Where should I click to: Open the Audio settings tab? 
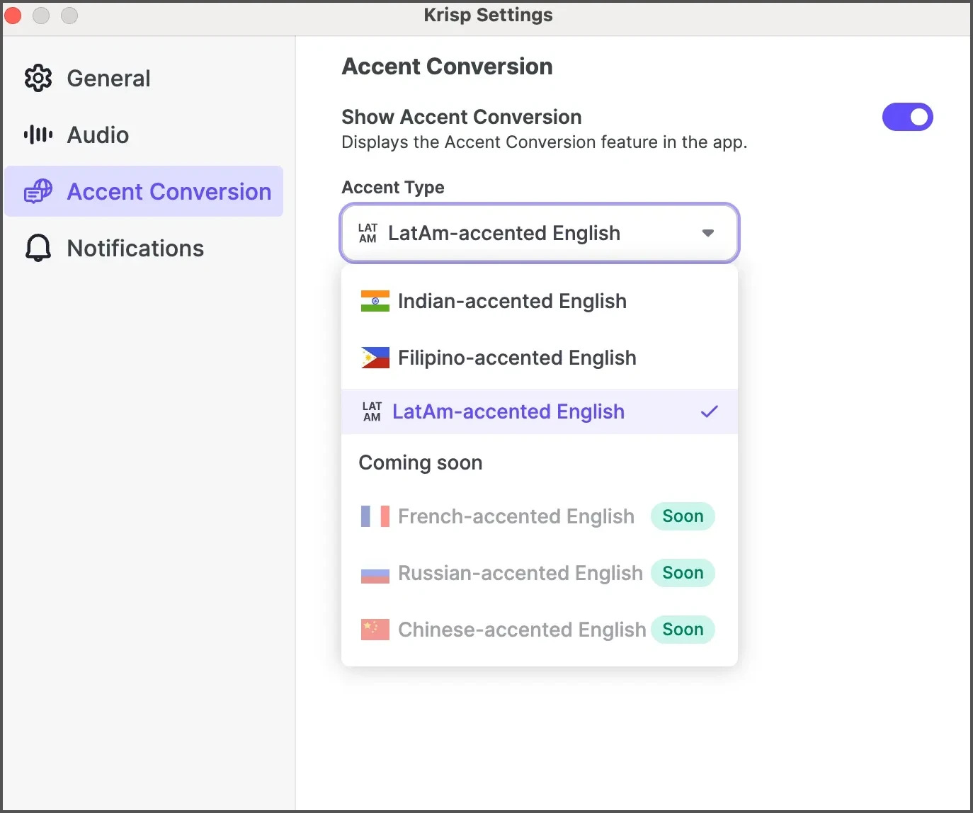coord(98,135)
